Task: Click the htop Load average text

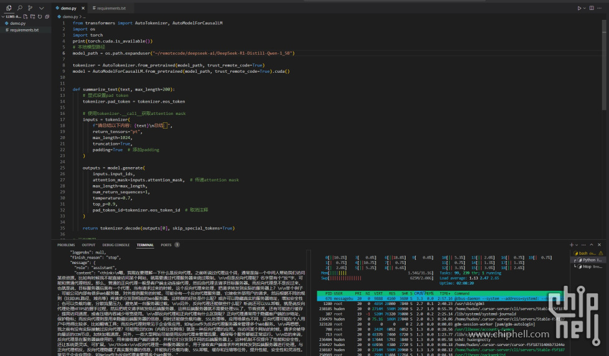Action: click(469, 278)
